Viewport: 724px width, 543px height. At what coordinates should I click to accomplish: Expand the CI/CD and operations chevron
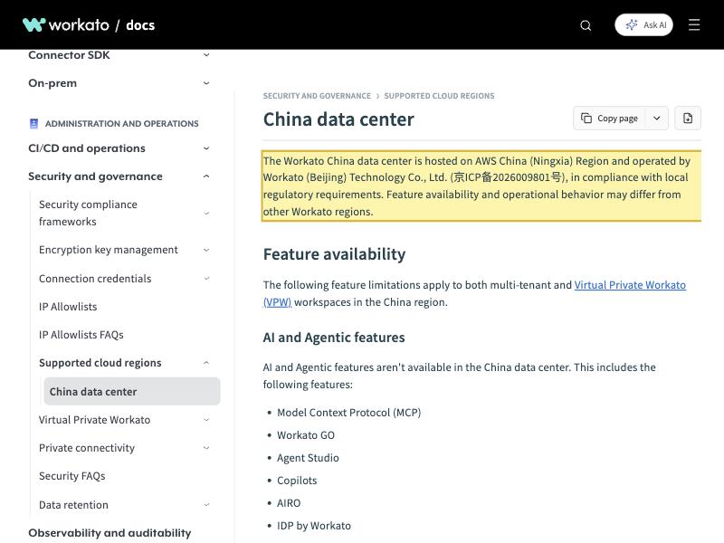(x=206, y=148)
